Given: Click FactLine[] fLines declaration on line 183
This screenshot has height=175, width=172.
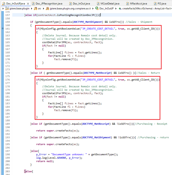Looking at the screenshot, I should tap(75, 104).
